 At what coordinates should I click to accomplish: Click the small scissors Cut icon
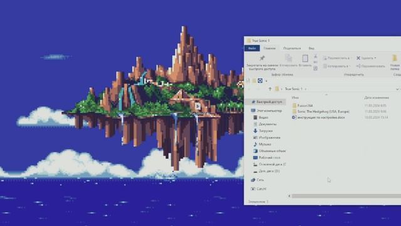point(315,56)
